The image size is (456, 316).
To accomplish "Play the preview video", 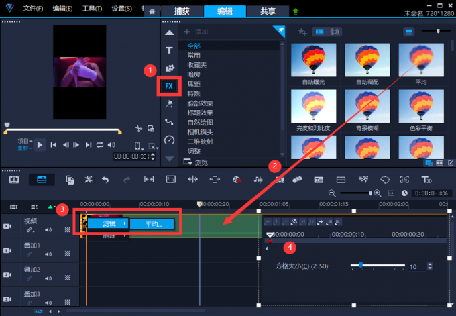I will coord(40,145).
